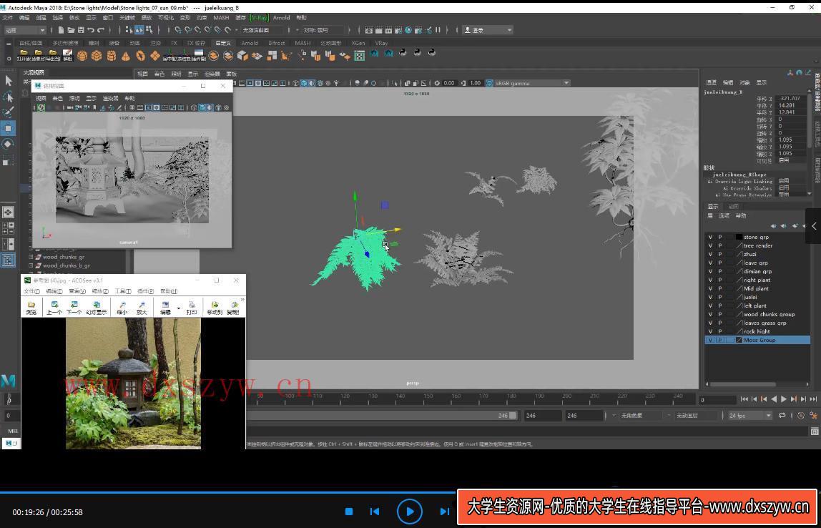This screenshot has width=821, height=528.
Task: Click the black color swatch of stone grp
Action: pos(739,238)
